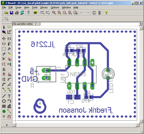Click the Stop sign icon

click(94, 13)
